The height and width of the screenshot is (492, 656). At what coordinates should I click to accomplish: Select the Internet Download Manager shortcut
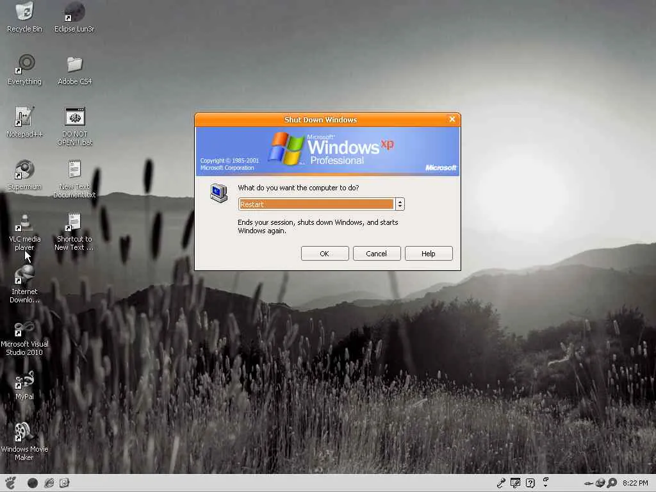[x=24, y=284]
